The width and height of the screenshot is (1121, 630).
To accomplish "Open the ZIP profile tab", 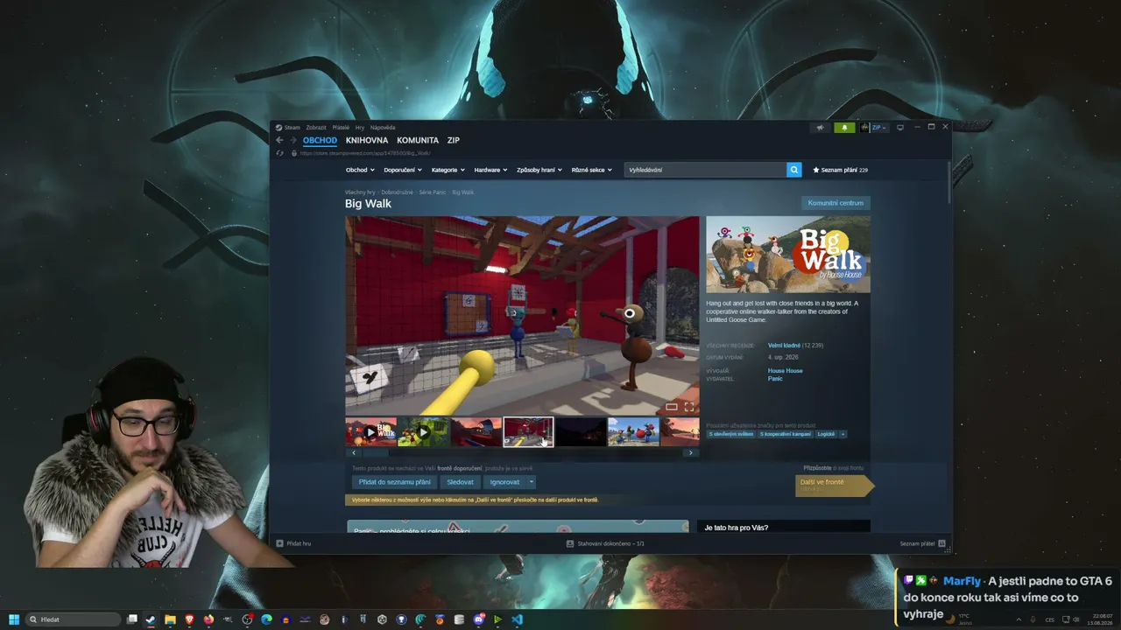I will click(454, 140).
